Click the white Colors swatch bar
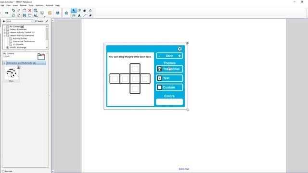 point(169,102)
